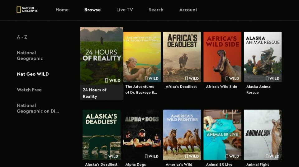Screen dimensions: 299x167
Task: Go to the Home tab
Action: [x=62, y=10]
